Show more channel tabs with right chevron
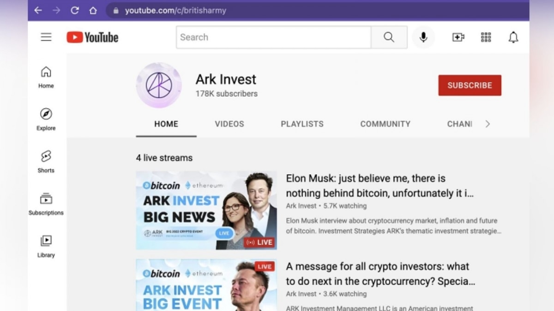Viewport: 554px width, 311px height. coord(488,124)
